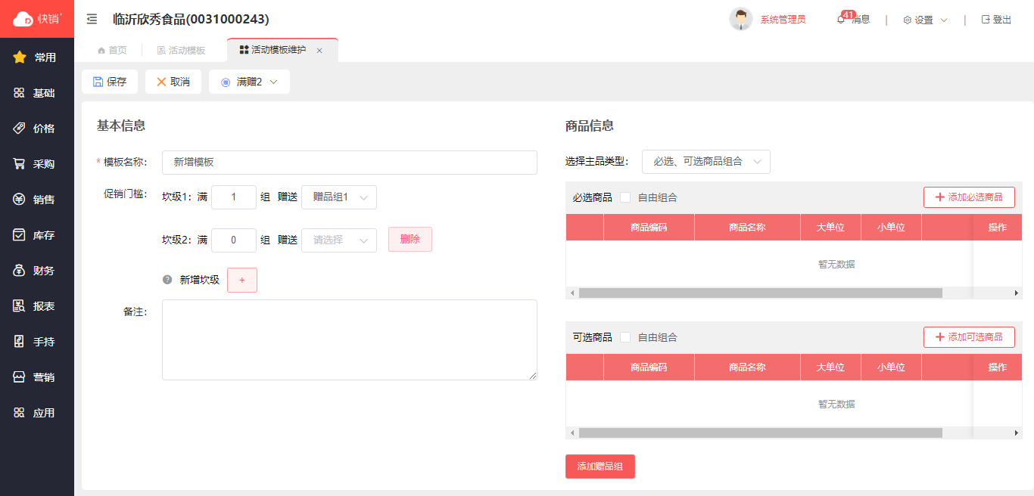Open the 常用 star menu in sidebar
Viewport: 1034px width, 496px height.
(37, 57)
